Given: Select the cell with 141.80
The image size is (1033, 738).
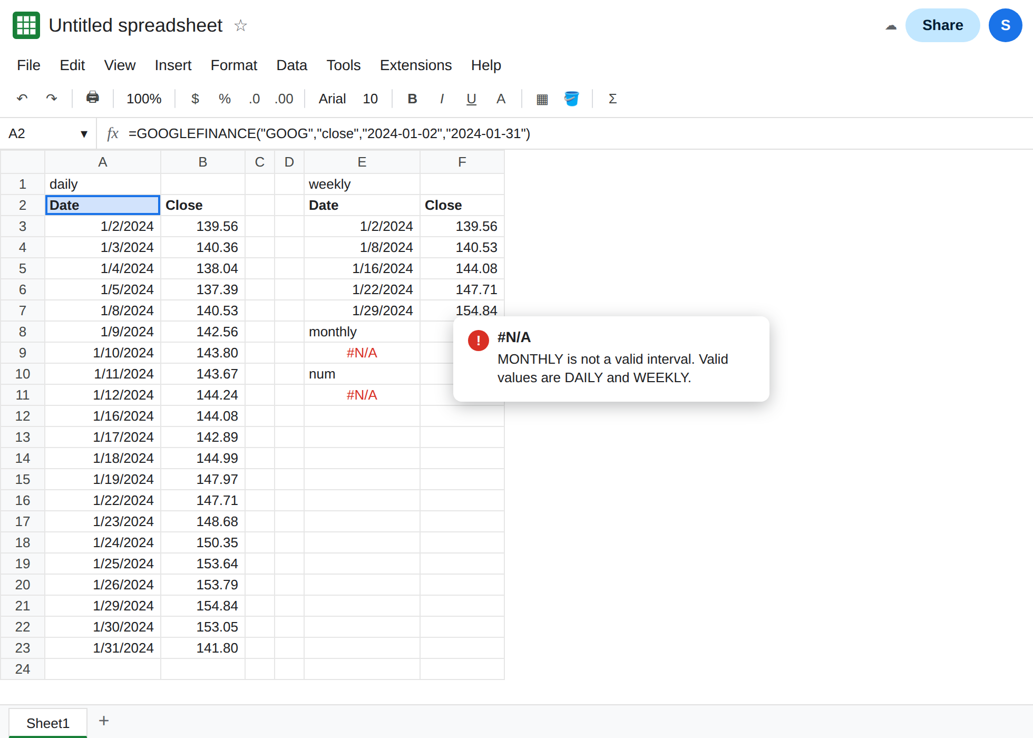Looking at the screenshot, I should pyautogui.click(x=203, y=648).
